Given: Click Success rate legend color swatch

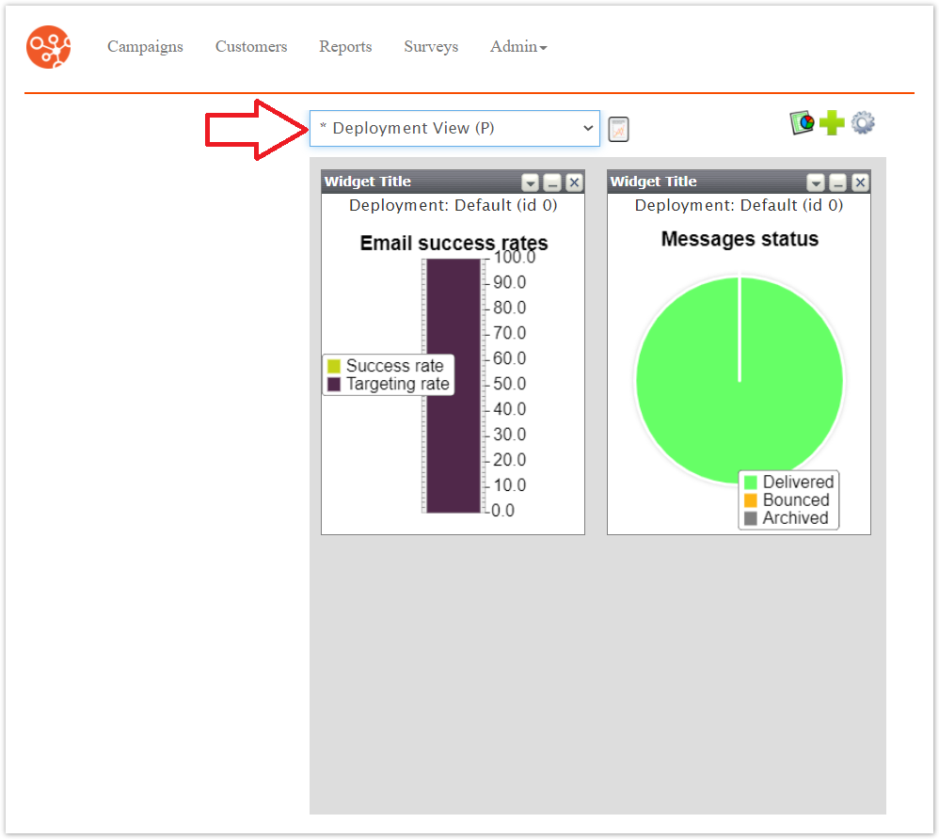Looking at the screenshot, I should pyautogui.click(x=334, y=366).
